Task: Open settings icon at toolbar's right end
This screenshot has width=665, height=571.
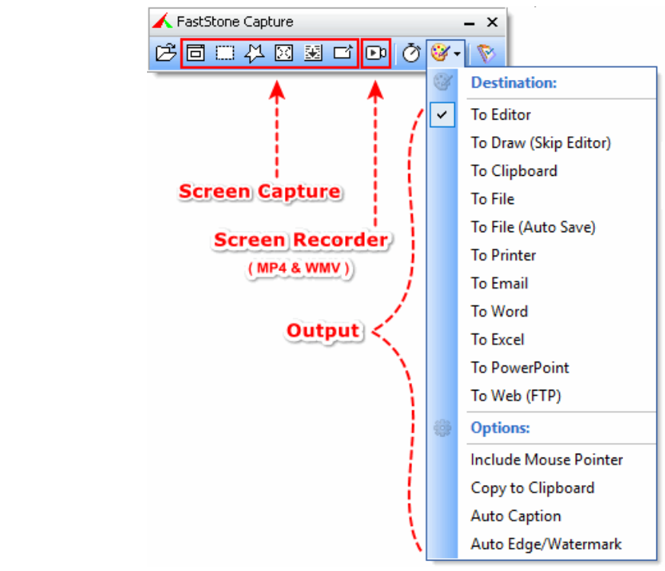Action: [x=485, y=53]
